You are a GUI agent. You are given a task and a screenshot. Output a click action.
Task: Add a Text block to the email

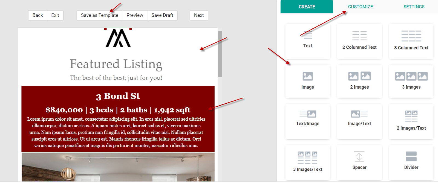point(307,41)
